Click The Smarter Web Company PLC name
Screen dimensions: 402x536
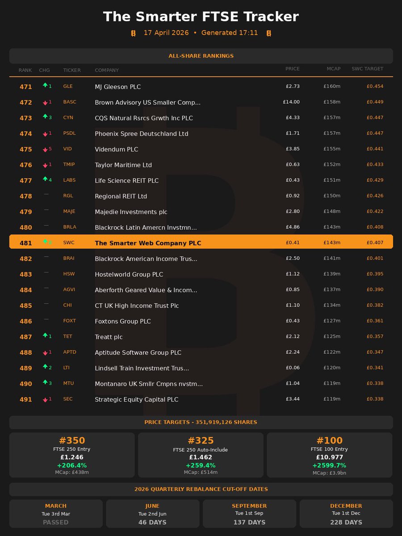148,243
